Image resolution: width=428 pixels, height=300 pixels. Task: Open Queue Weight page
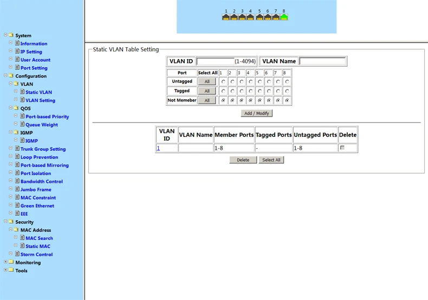(x=42, y=125)
